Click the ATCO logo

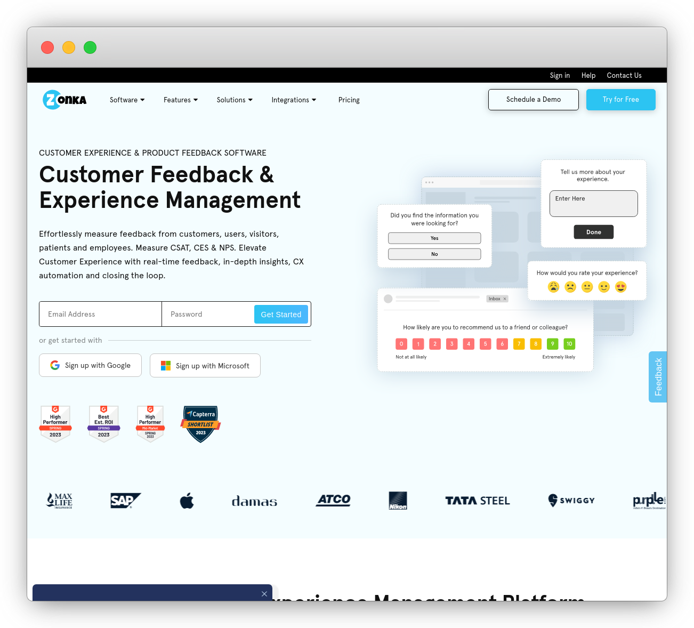pyautogui.click(x=333, y=500)
